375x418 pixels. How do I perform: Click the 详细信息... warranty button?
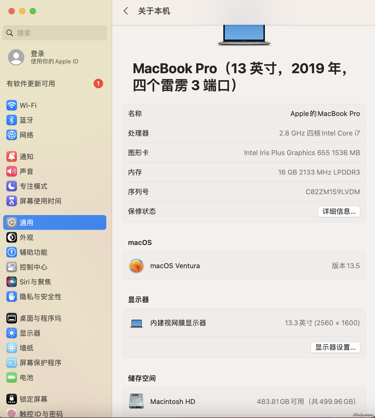[339, 211]
